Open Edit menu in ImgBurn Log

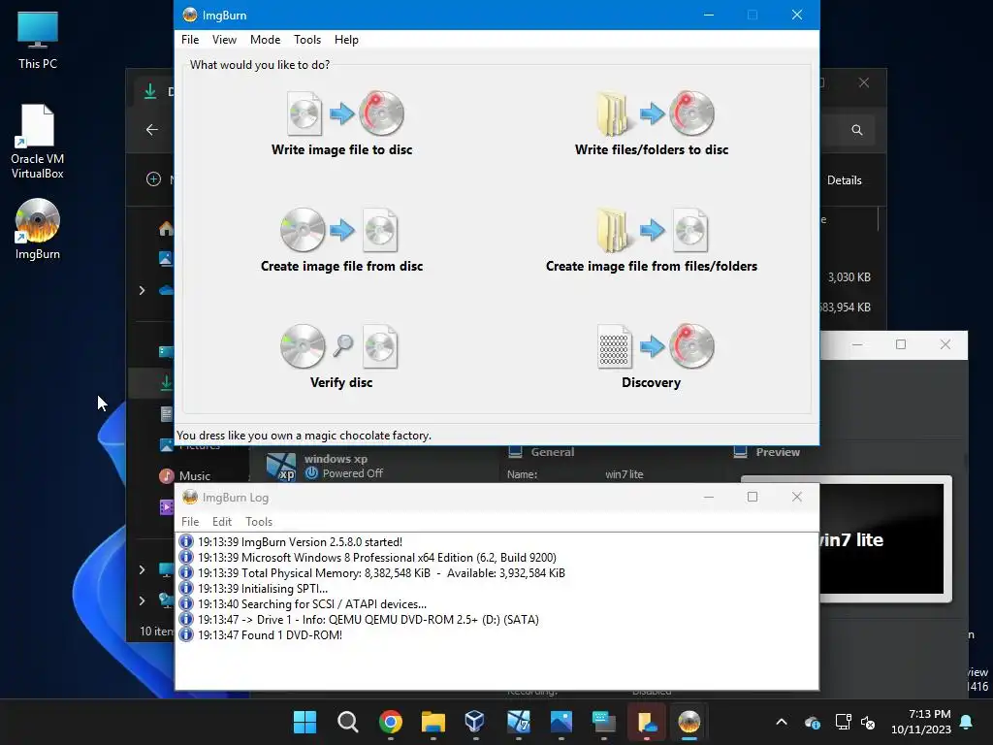(x=222, y=521)
